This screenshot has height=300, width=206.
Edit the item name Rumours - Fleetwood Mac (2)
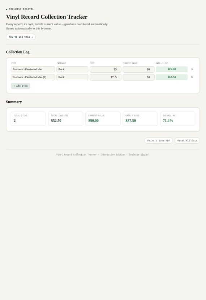[33, 77]
